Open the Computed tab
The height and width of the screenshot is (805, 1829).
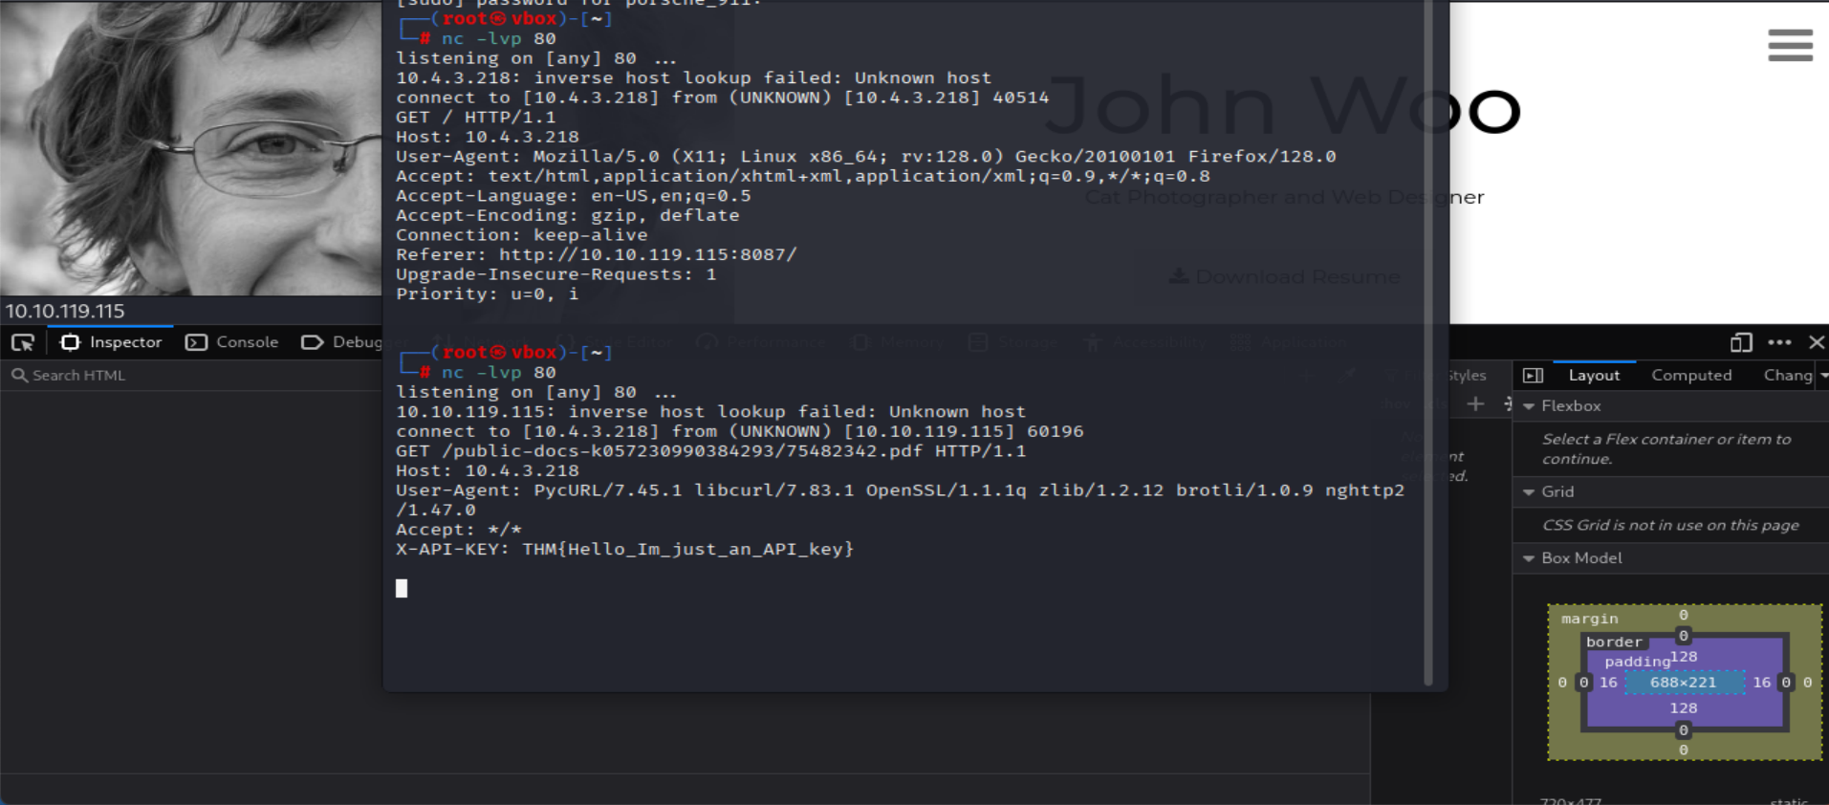[1690, 376]
